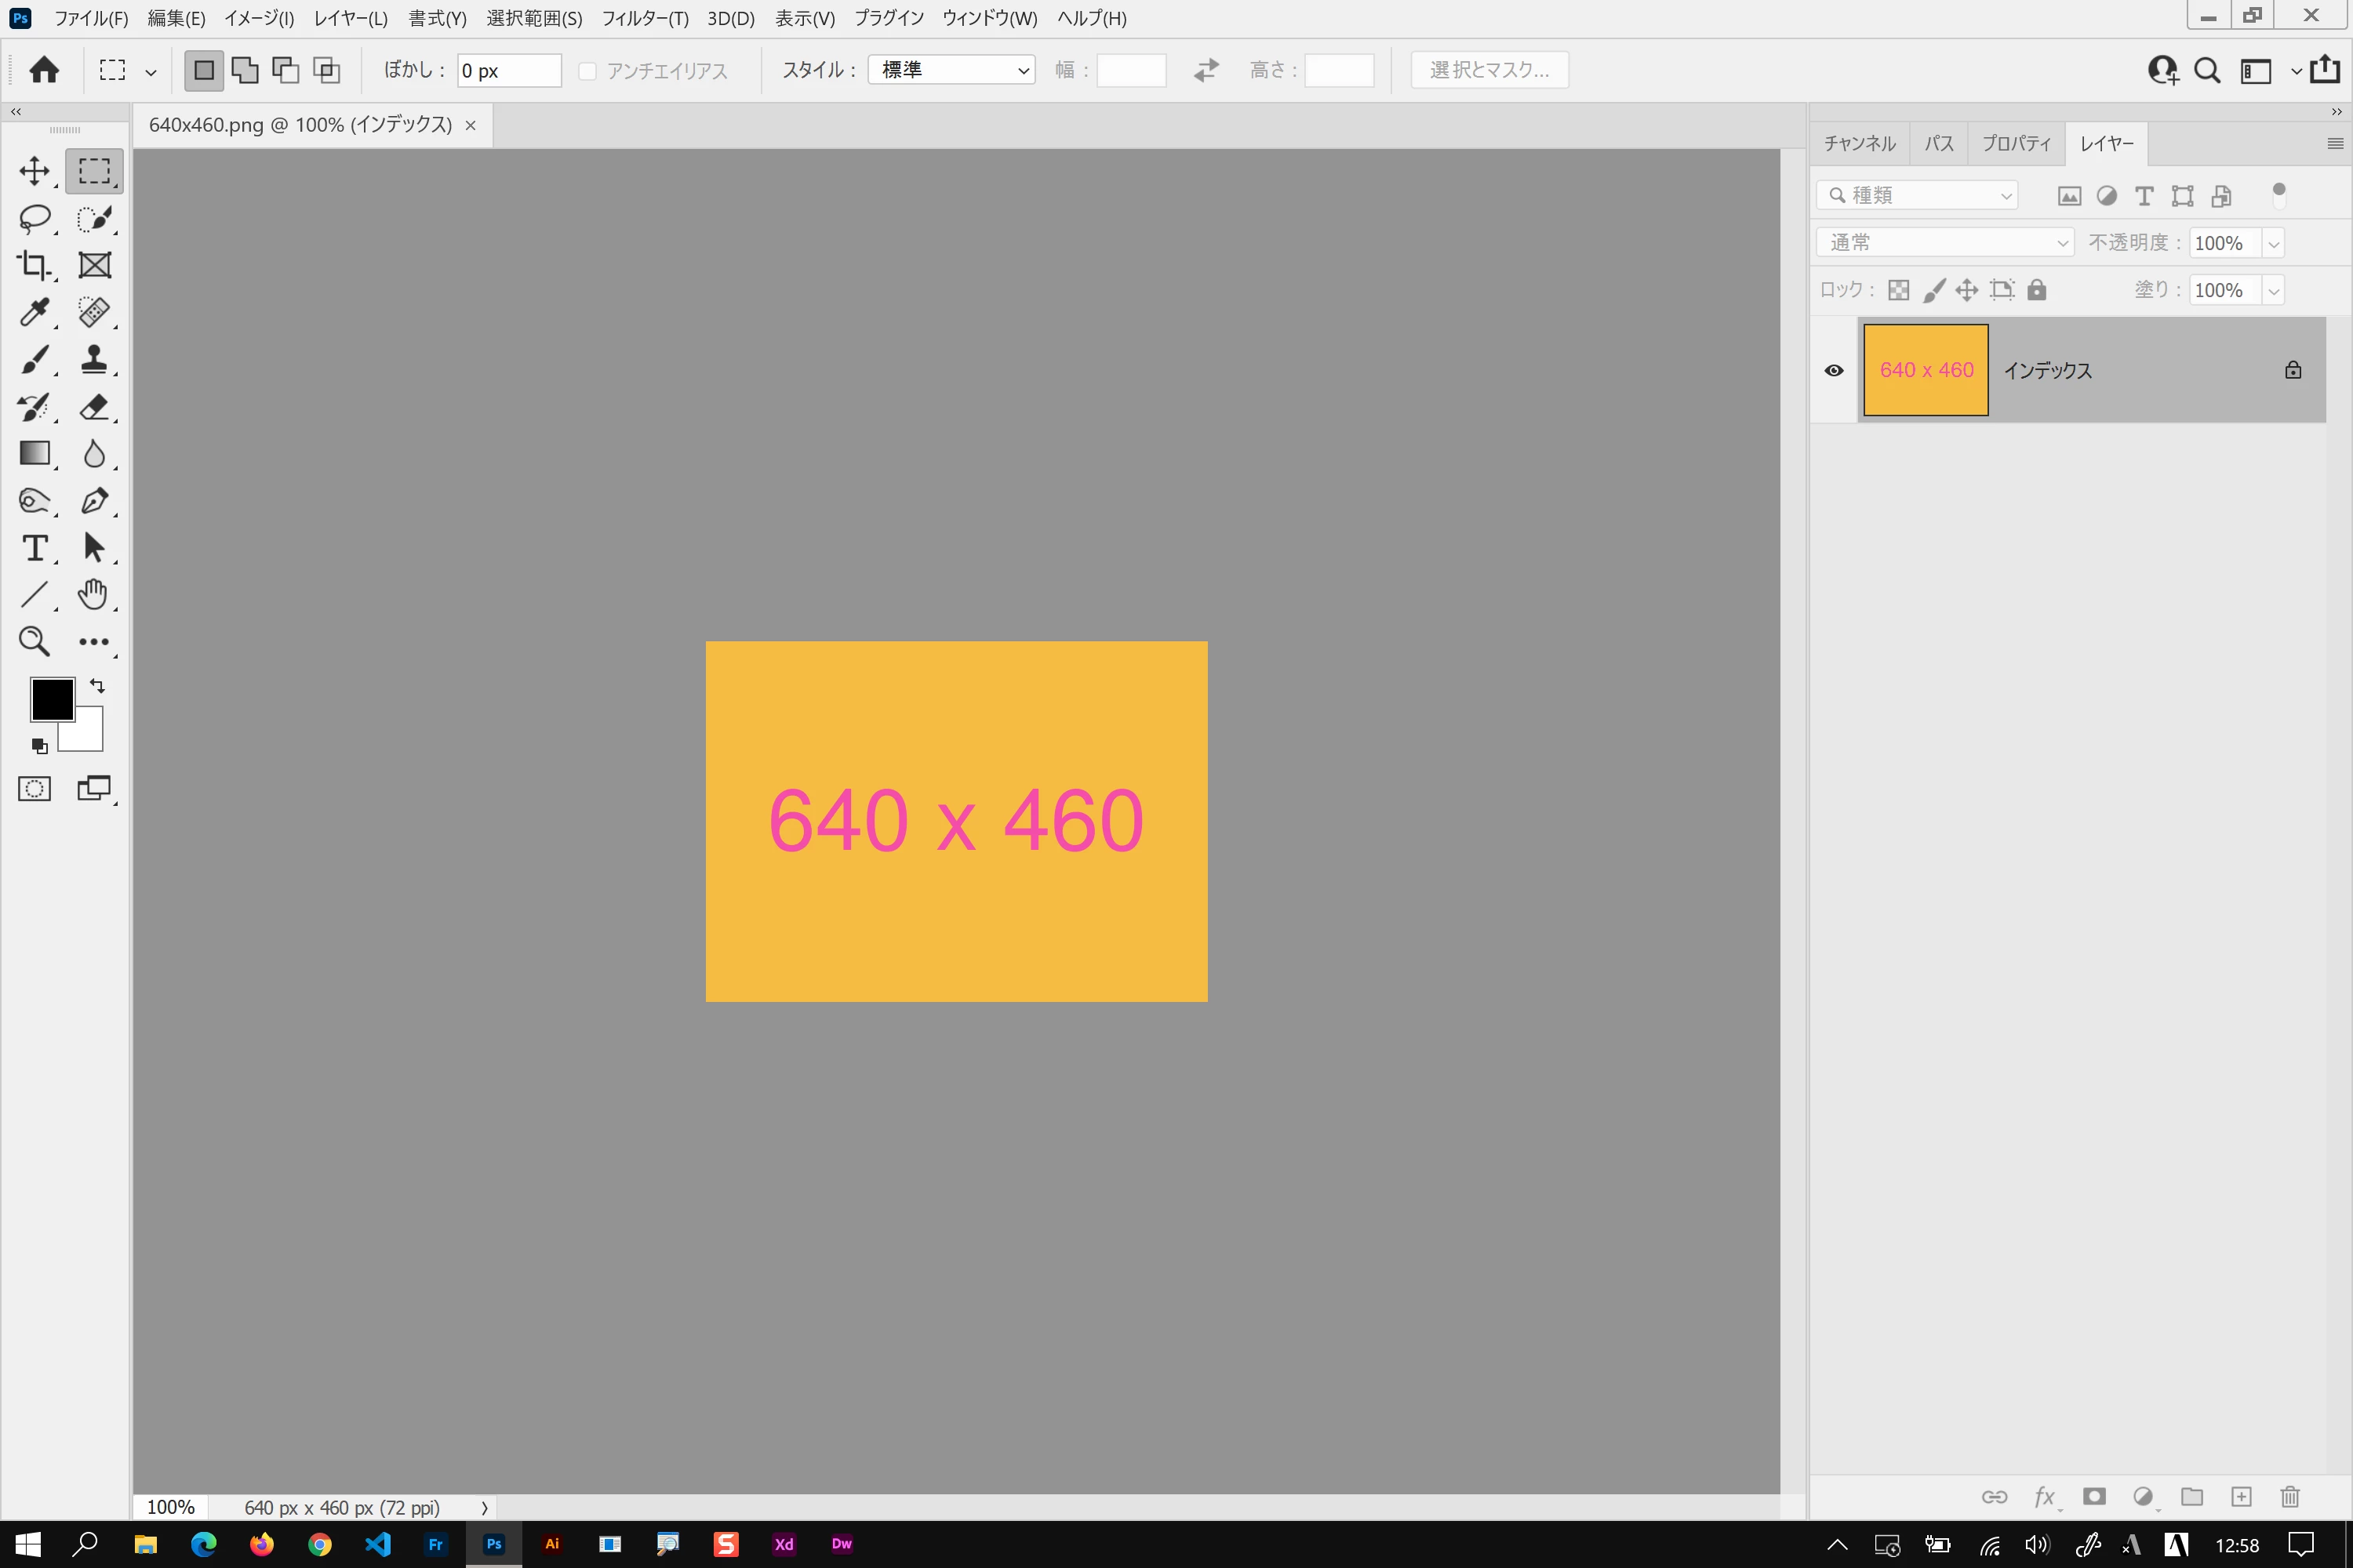
Task: Click the 選択とマスク... button
Action: 1489,70
